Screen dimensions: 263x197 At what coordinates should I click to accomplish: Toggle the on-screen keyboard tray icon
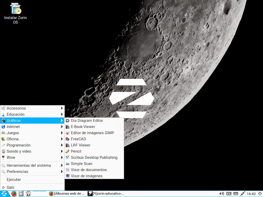click(235, 194)
